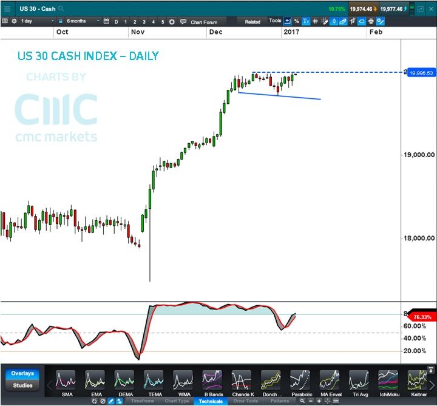Click the candlestick pattern tool icon

point(352,21)
